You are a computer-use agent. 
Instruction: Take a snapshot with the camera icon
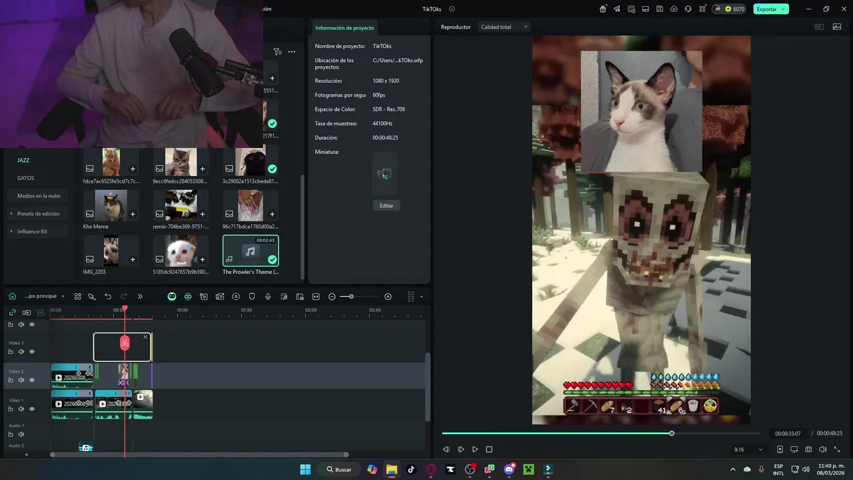click(x=808, y=449)
